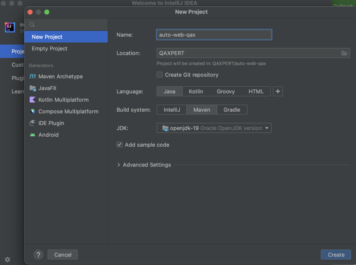Click the New Project dialog title

[191, 12]
